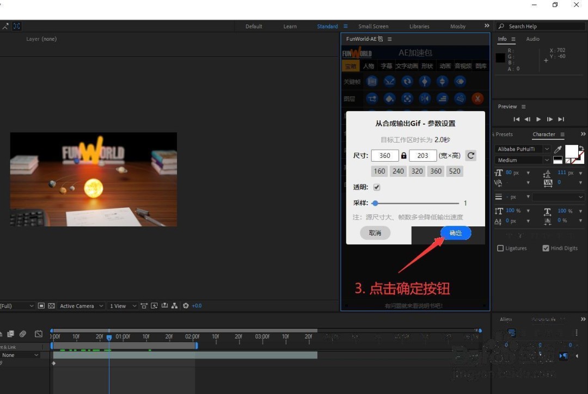Screen dimensions: 588x394
Task: Open the 1 View layout dropdown
Action: (x=122, y=306)
